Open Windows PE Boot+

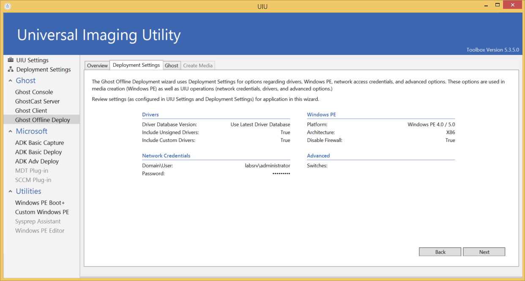[x=40, y=203]
